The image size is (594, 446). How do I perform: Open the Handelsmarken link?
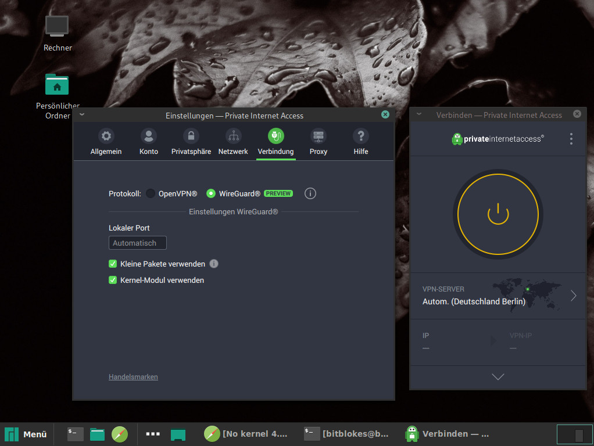tap(133, 377)
